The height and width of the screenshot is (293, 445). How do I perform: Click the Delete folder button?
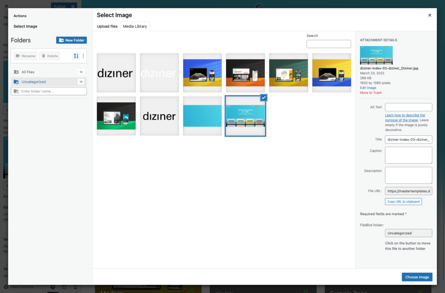pyautogui.click(x=50, y=56)
